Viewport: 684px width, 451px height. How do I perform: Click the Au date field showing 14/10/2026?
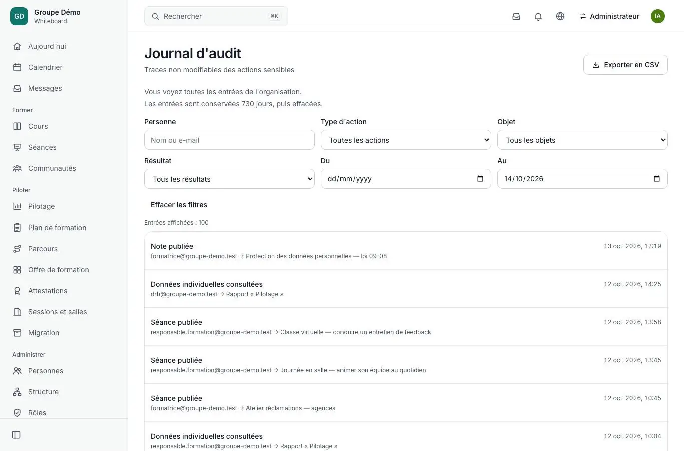(x=582, y=179)
